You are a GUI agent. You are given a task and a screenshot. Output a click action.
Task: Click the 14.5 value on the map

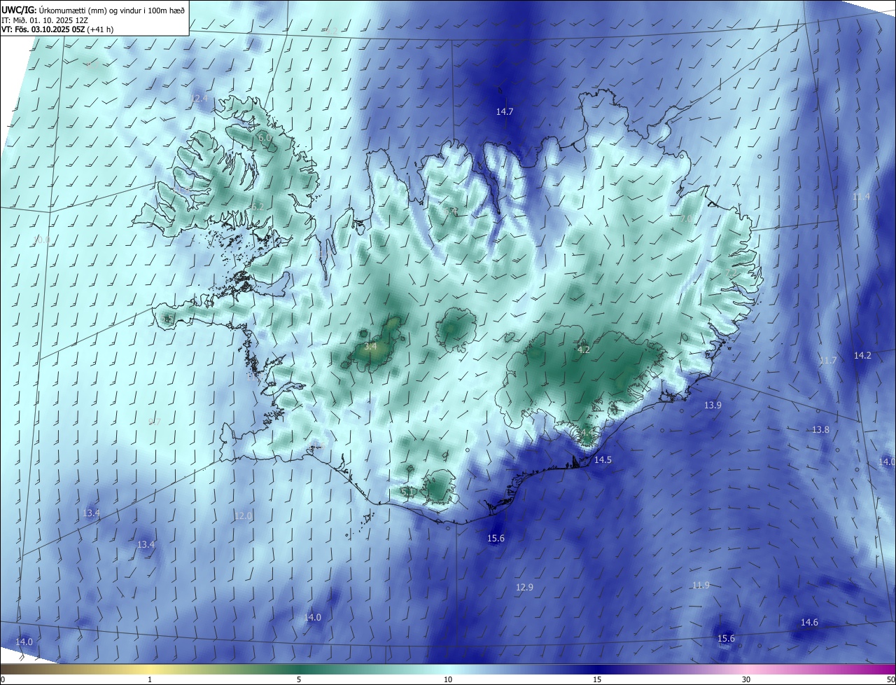[x=603, y=459]
